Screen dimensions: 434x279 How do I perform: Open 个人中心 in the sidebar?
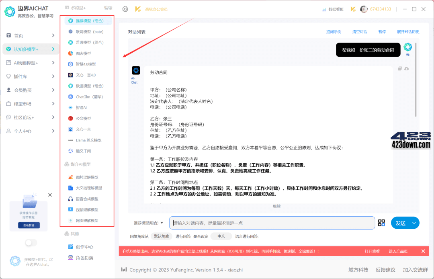tap(31, 131)
